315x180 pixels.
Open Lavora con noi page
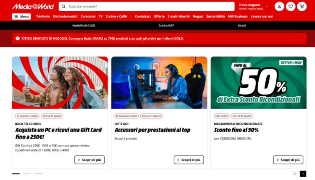pos(262,16)
